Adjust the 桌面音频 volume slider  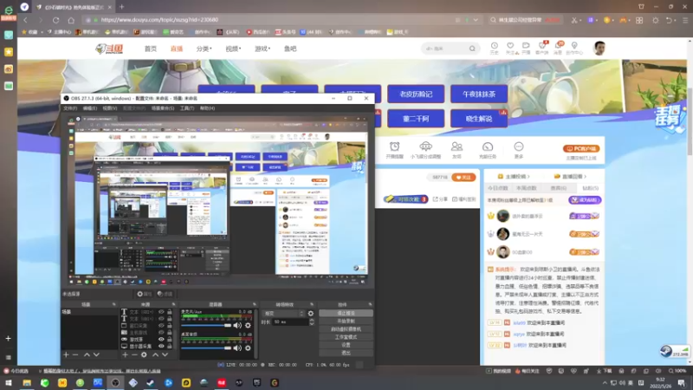tap(206, 348)
